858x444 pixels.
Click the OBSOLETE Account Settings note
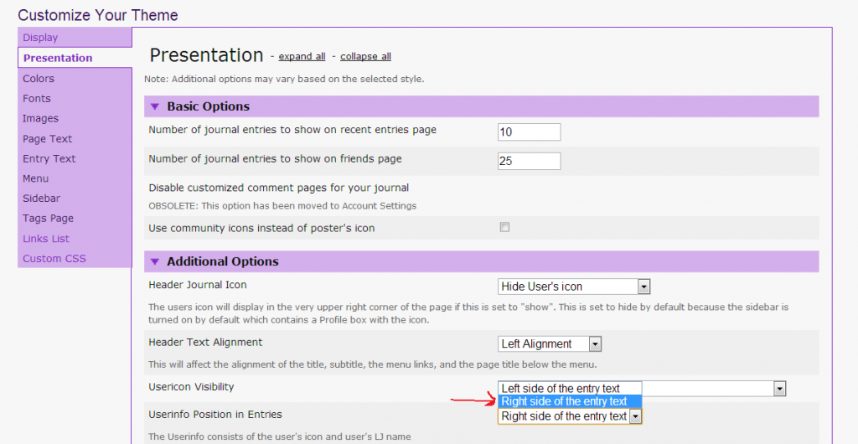pos(282,206)
